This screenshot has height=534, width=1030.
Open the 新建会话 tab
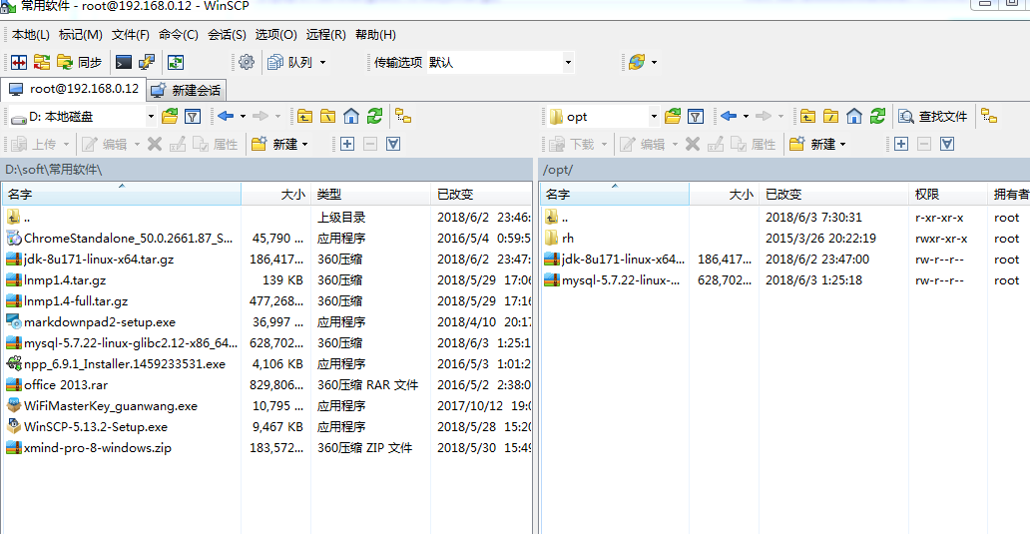pyautogui.click(x=186, y=90)
